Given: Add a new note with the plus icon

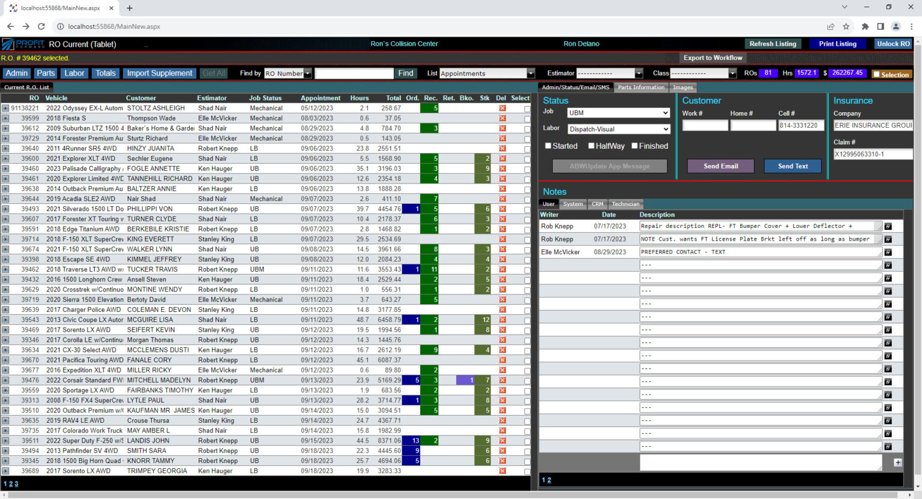Looking at the screenshot, I should pos(899,462).
